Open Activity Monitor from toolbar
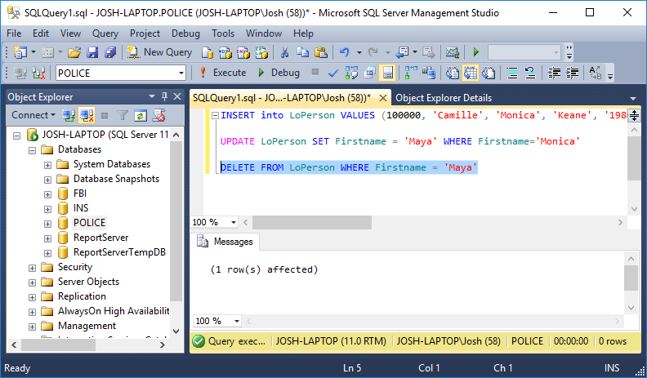The height and width of the screenshot is (378, 647). pos(453,52)
